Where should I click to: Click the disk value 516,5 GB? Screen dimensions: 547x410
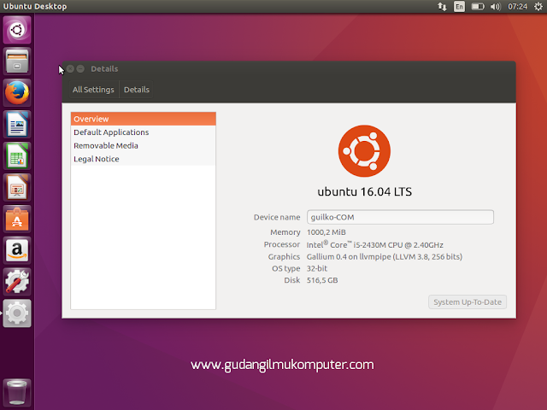click(x=322, y=280)
